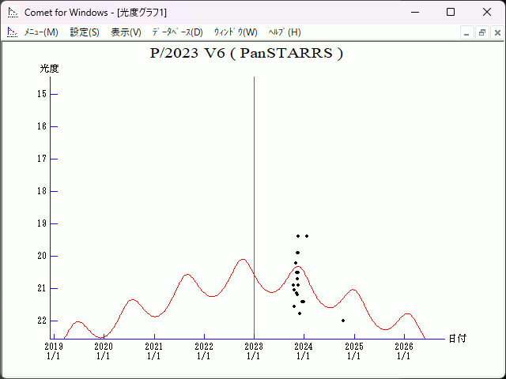Click the 光度 axis label
This screenshot has width=506, height=379.
click(50, 69)
